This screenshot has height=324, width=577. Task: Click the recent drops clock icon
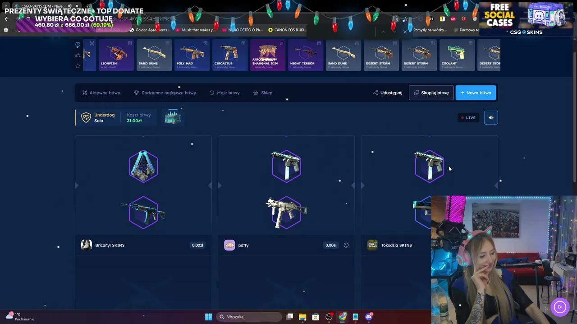pos(78,45)
